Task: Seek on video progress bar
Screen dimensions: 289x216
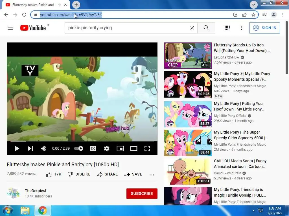Action: 82,141
